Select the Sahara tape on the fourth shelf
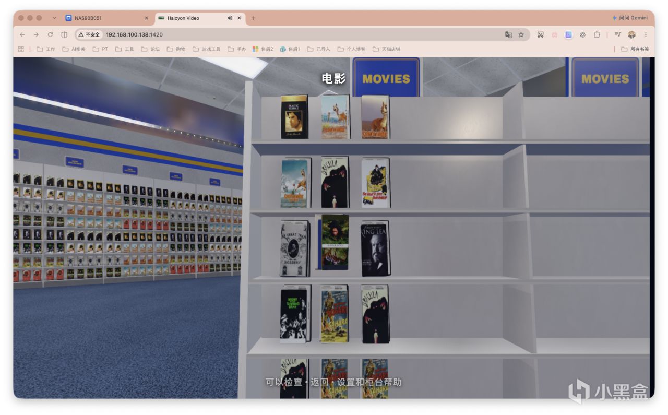Viewport: 668px width, 415px height. click(335, 314)
